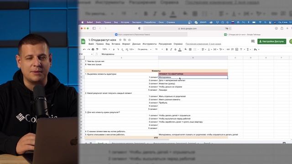Open the Вставка menu in Sheets
Screen dimensions: 292x164
coord(116,44)
